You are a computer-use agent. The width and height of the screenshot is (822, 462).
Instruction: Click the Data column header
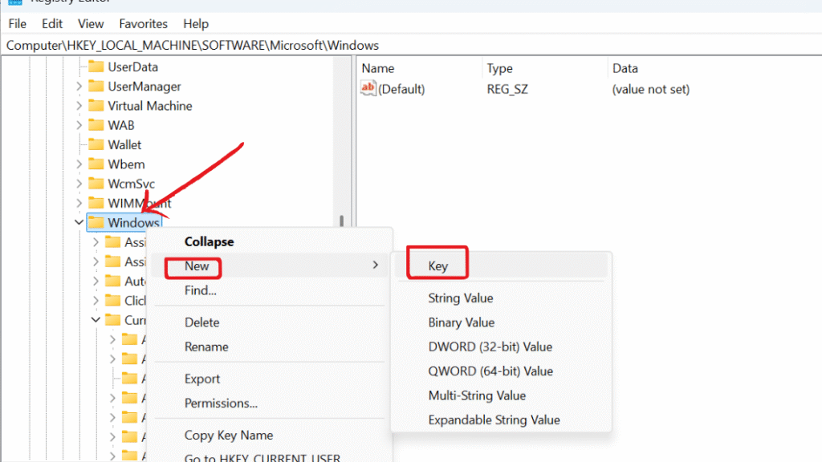coord(625,68)
